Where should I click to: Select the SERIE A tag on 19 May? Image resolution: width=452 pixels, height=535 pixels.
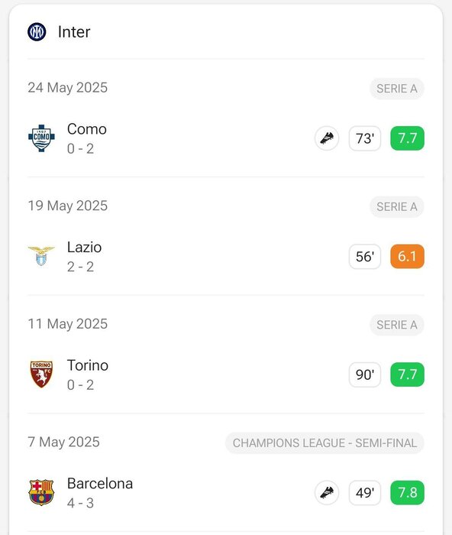(x=397, y=207)
